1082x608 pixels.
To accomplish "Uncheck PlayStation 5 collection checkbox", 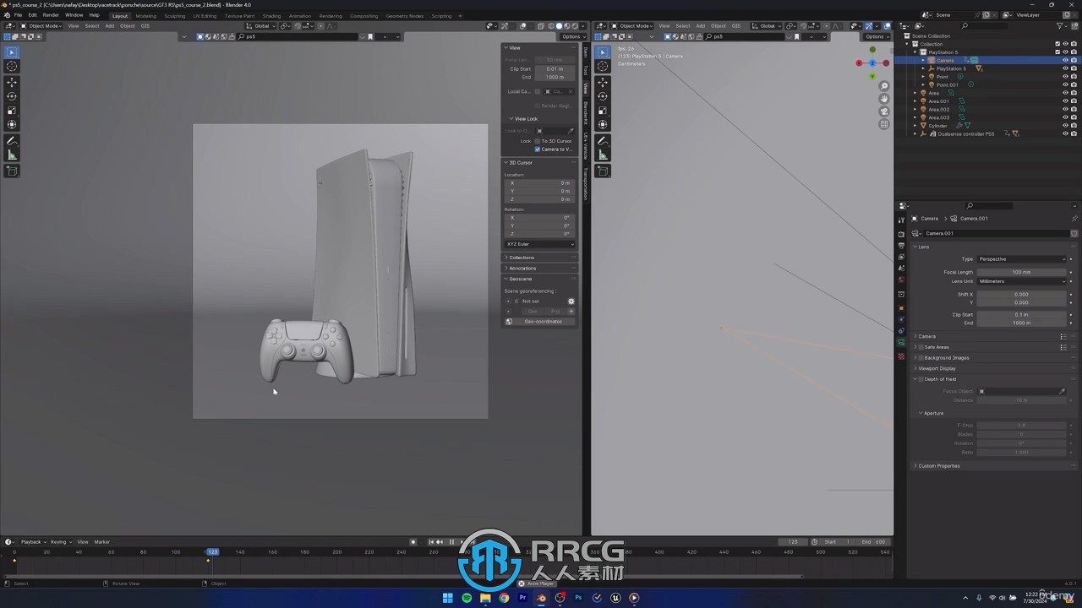I will [x=1057, y=52].
